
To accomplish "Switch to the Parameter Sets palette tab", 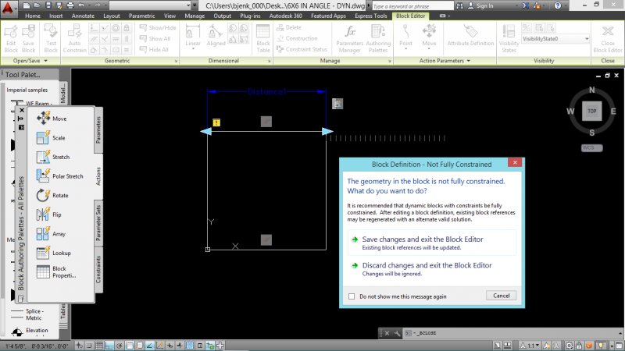I will point(98,223).
